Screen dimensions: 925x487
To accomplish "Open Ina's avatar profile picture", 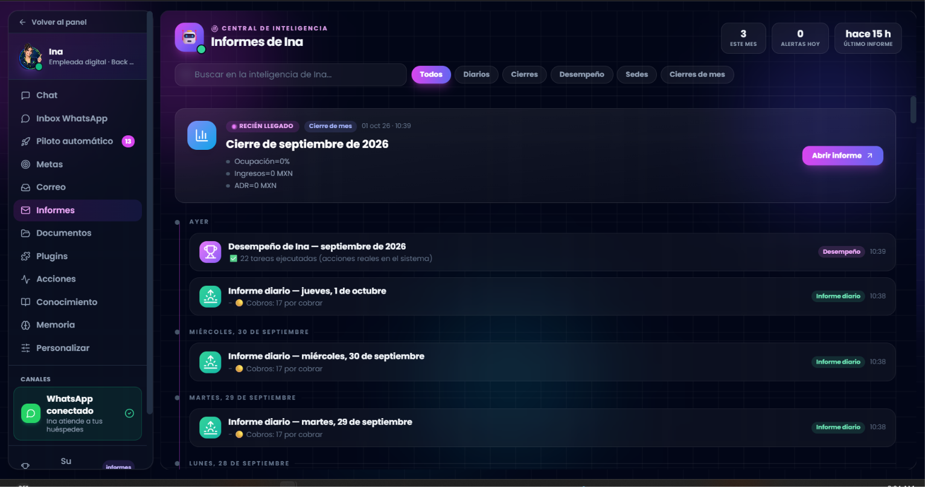I will pyautogui.click(x=30, y=57).
